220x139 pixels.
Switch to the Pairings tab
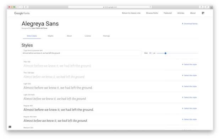[106, 36]
